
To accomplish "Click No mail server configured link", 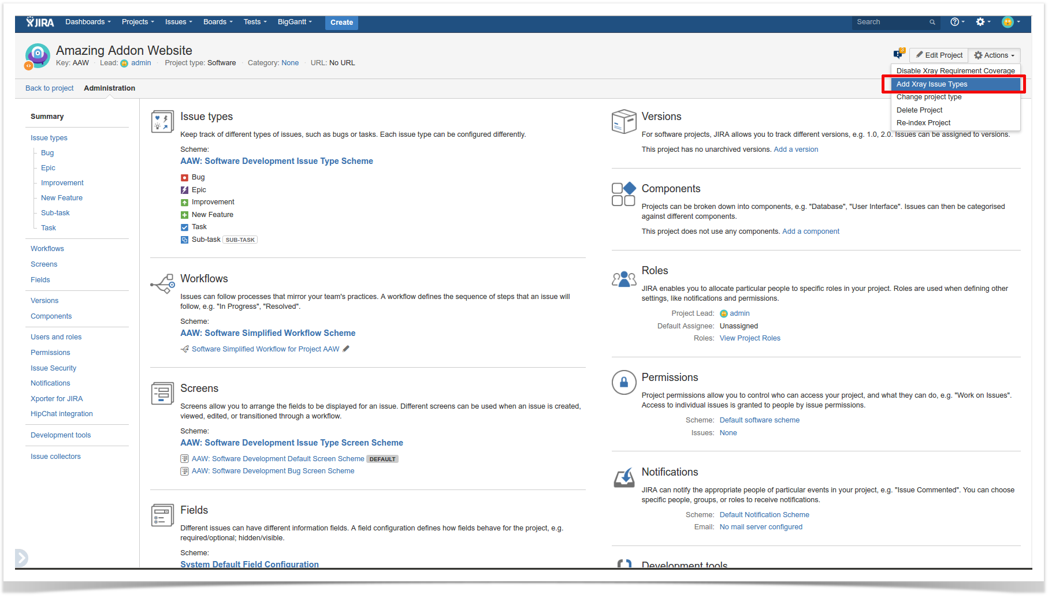I will 761,527.
